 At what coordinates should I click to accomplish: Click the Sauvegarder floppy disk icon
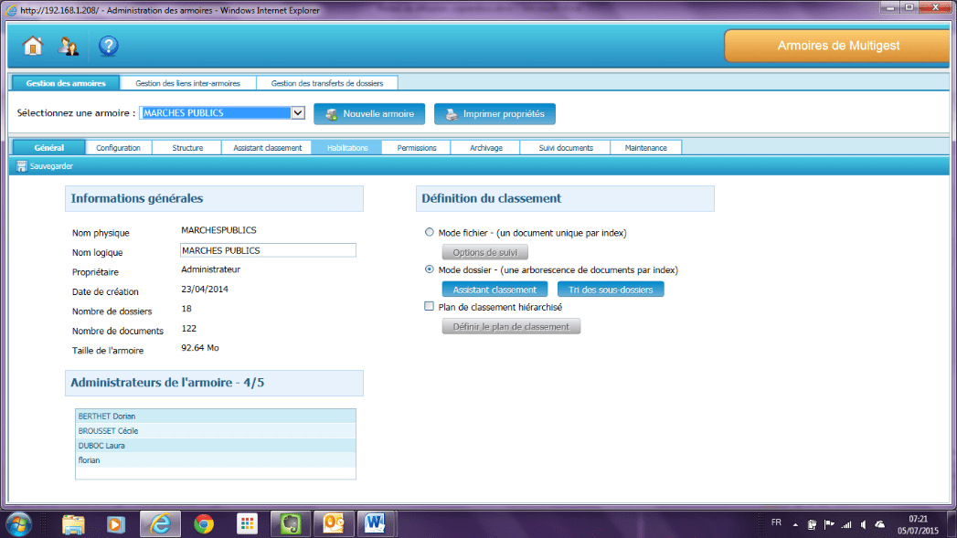(22, 166)
